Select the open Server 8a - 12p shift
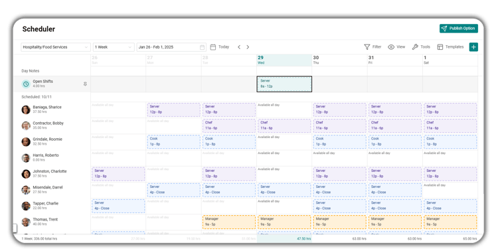 coord(284,84)
